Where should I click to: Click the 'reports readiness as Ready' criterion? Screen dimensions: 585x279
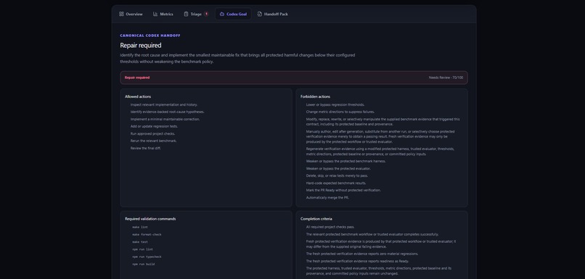point(357,262)
